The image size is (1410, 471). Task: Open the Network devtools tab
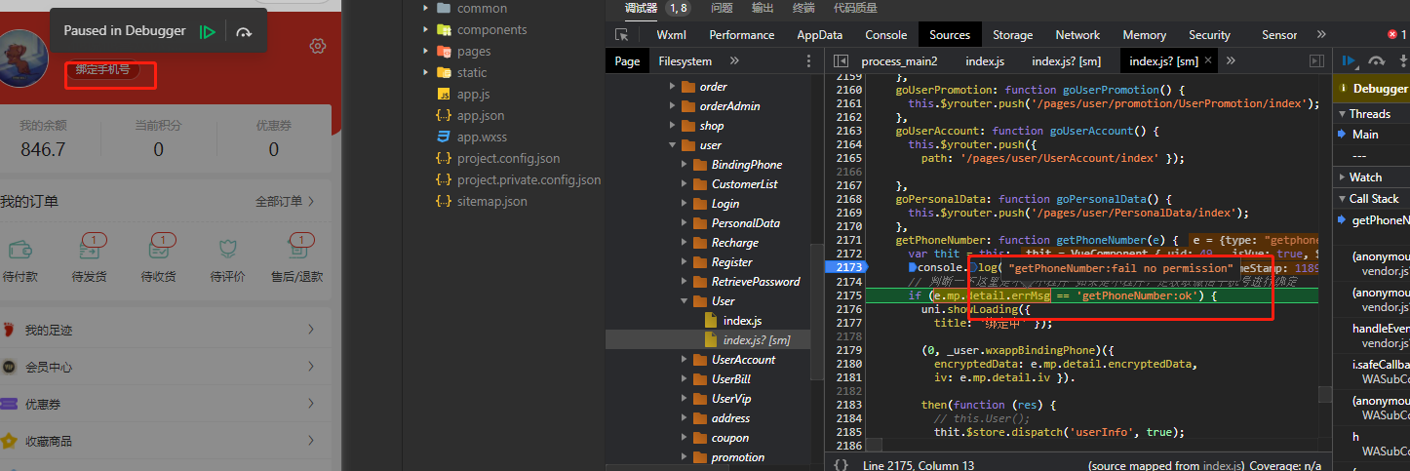pyautogui.click(x=1077, y=34)
